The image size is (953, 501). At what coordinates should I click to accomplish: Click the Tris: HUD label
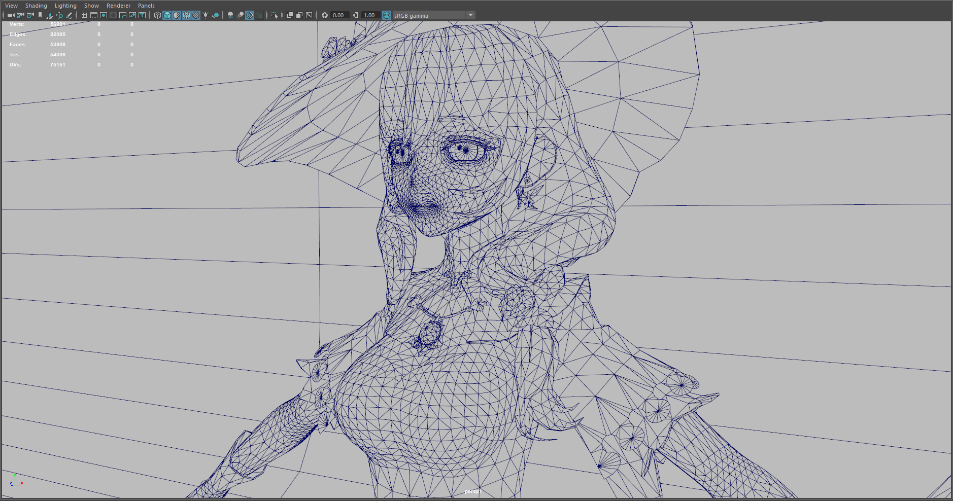pos(15,55)
